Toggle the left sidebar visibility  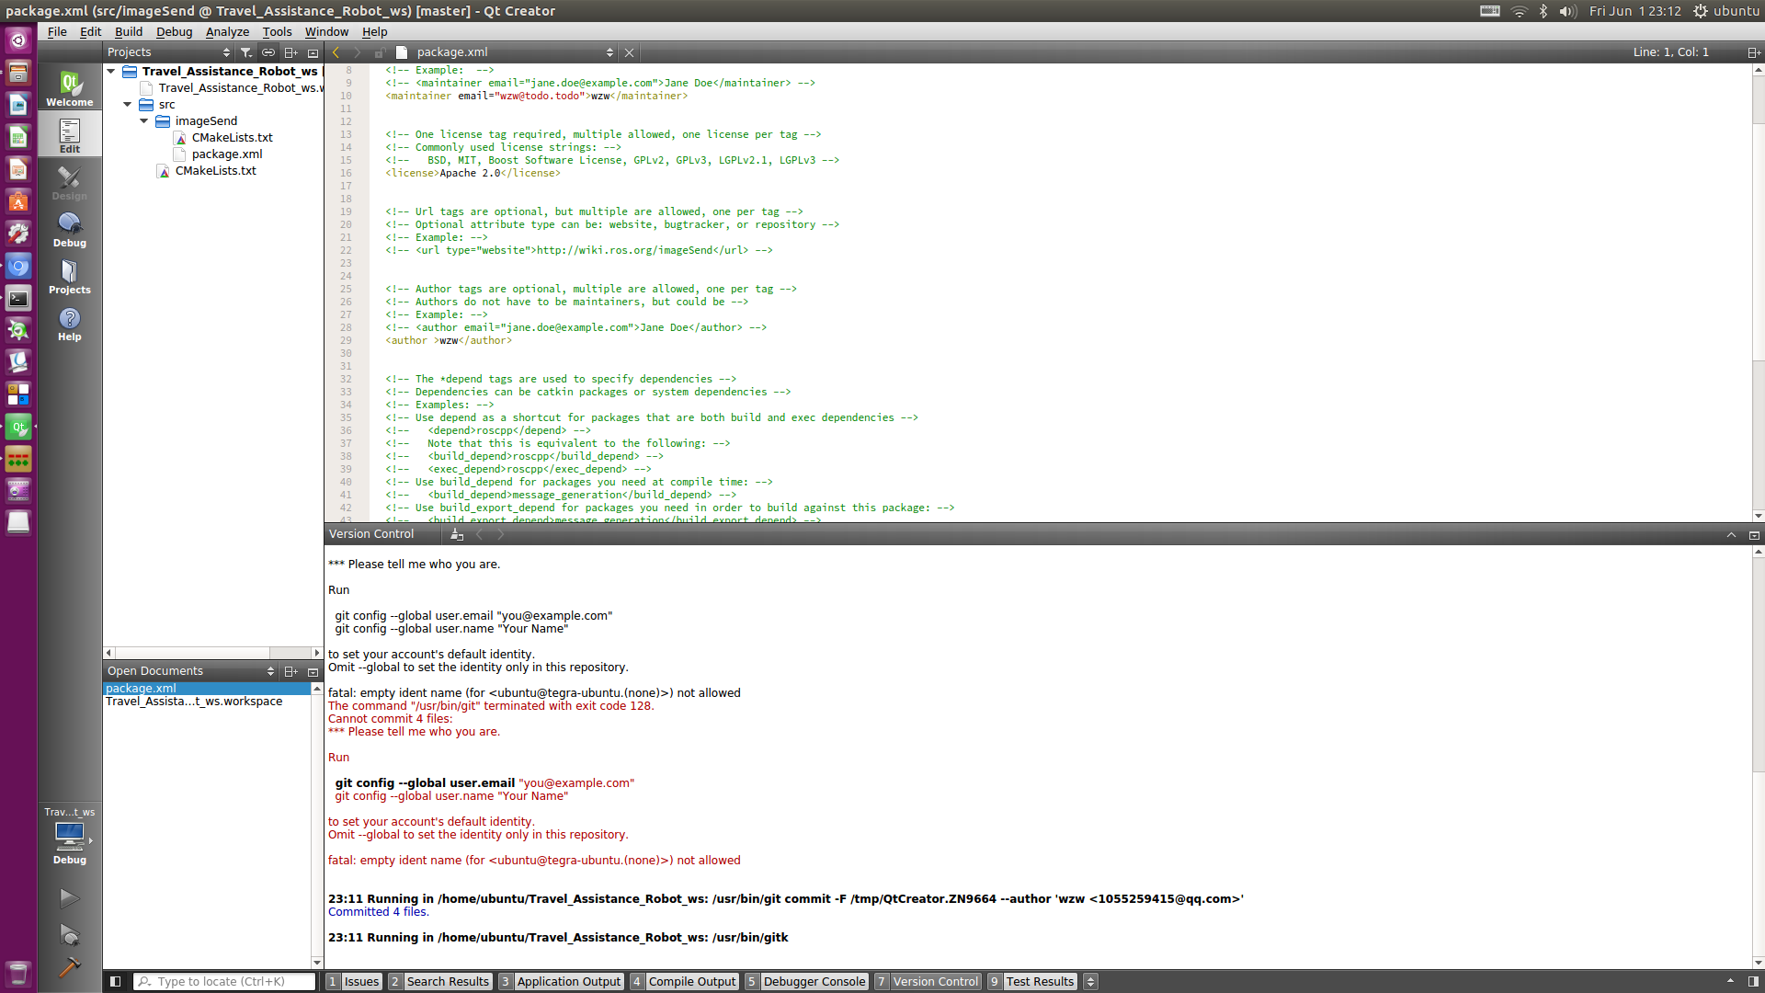[x=115, y=981]
